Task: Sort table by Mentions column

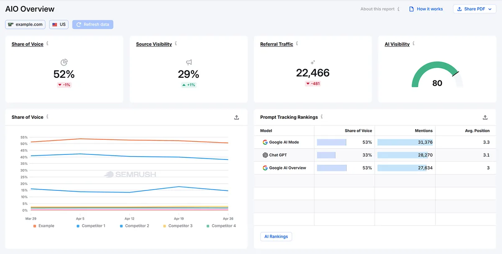Action: tap(424, 131)
